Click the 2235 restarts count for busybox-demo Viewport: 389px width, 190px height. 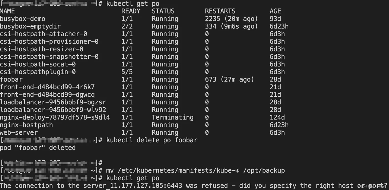[x=212, y=19]
